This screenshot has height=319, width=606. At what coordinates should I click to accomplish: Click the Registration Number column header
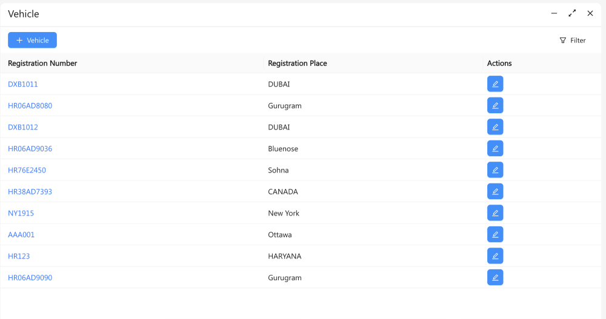(x=42, y=64)
